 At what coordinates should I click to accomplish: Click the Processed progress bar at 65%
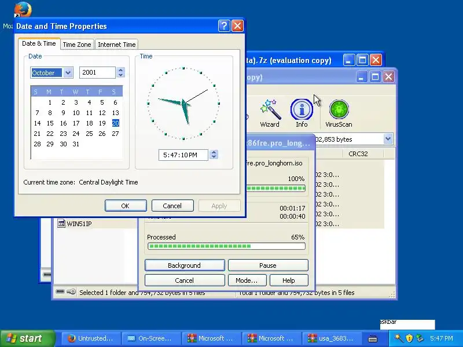click(226, 246)
